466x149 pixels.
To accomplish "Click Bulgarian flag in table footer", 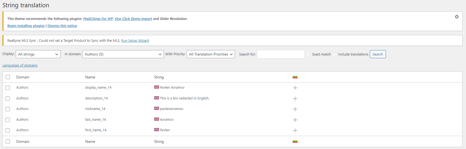I will coord(295,141).
